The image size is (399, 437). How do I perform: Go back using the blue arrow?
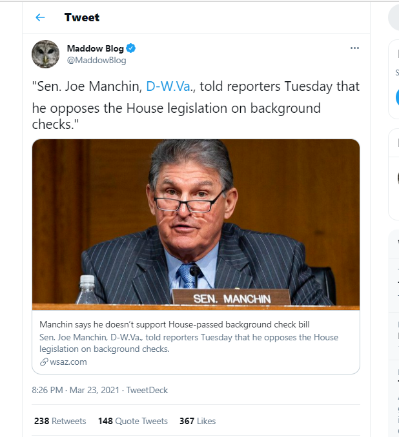40,17
